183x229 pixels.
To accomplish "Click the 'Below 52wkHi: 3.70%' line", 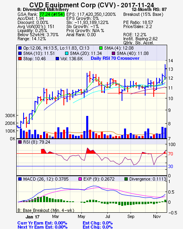I will point(38,35).
